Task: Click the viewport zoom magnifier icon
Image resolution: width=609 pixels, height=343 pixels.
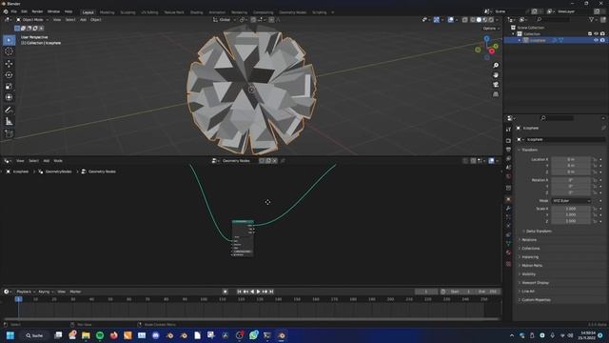Action: [496, 66]
